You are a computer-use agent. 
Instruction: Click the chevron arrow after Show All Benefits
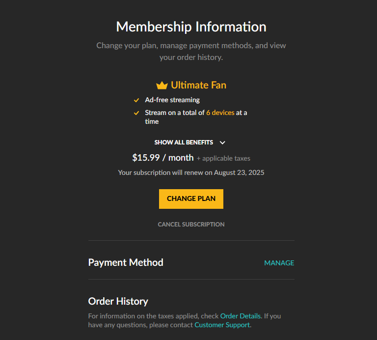click(x=222, y=142)
